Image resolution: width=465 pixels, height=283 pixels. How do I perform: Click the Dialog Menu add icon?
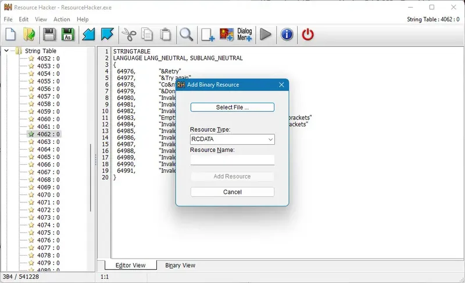[245, 34]
